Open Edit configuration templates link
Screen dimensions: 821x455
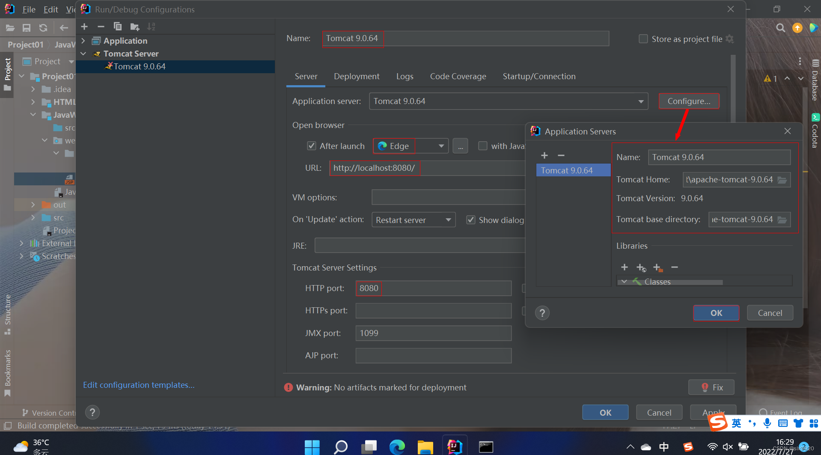click(139, 385)
